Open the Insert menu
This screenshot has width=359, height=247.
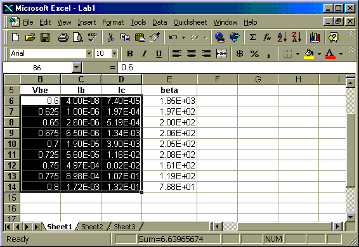pyautogui.click(x=86, y=22)
